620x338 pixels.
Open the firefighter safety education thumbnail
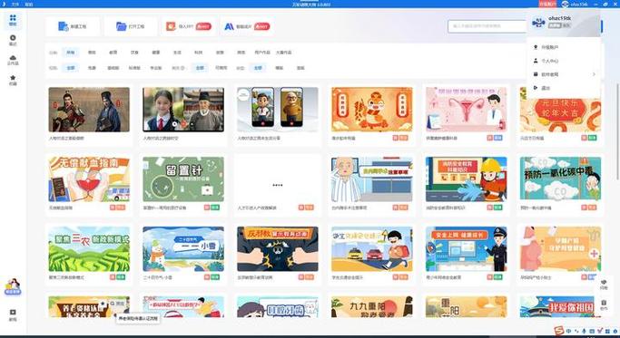tap(467, 179)
